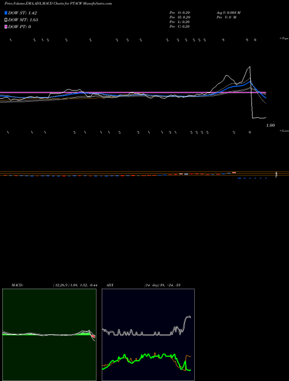Image resolution: width=289 pixels, height=381 pixels.
Task: Click the '<Lows' marker label at right edge
Action: pyautogui.click(x=284, y=130)
